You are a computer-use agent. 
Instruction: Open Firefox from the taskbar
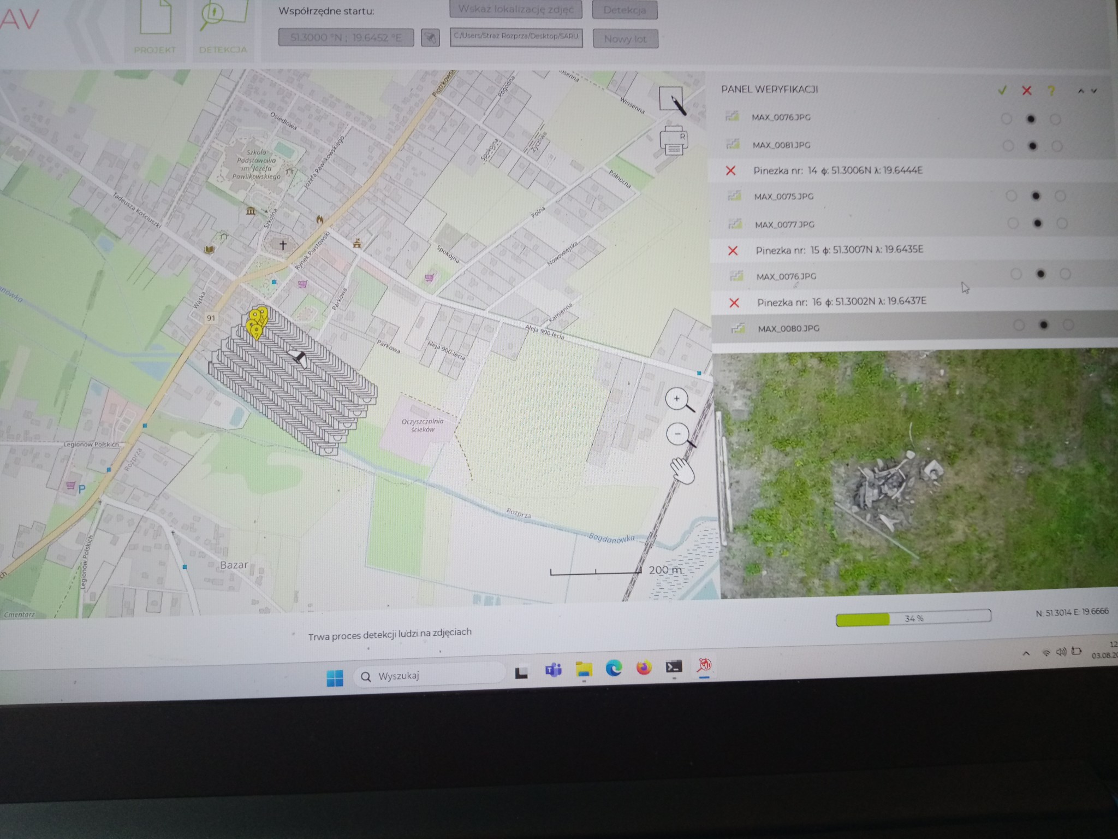click(644, 667)
